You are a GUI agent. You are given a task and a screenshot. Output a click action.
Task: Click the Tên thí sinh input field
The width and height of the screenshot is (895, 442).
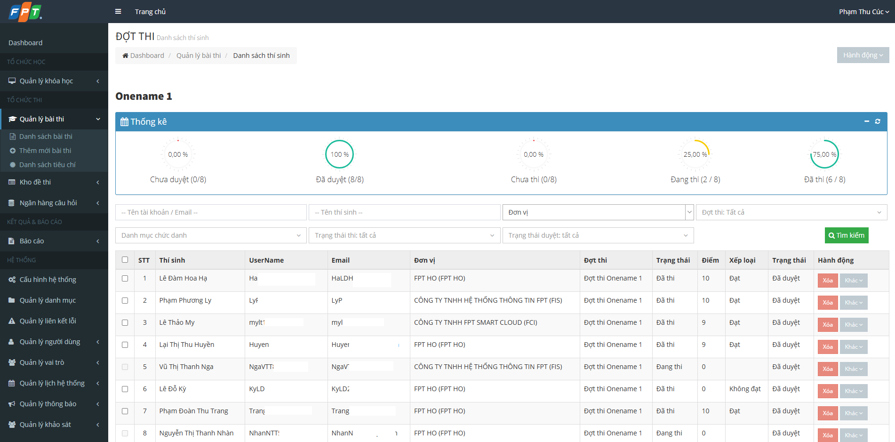pos(404,212)
